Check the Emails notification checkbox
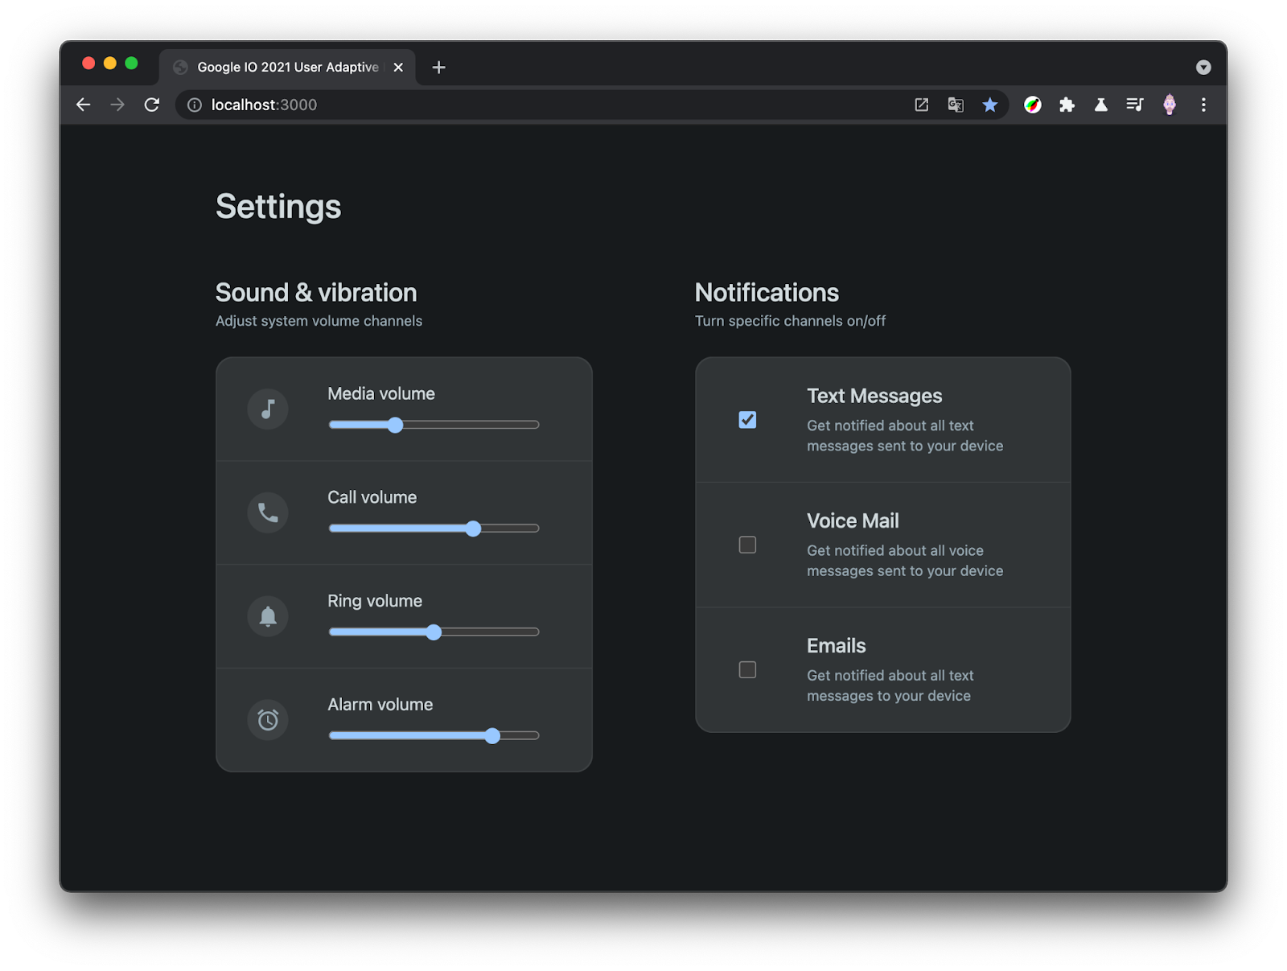Screen dimensions: 1287x971 (747, 670)
